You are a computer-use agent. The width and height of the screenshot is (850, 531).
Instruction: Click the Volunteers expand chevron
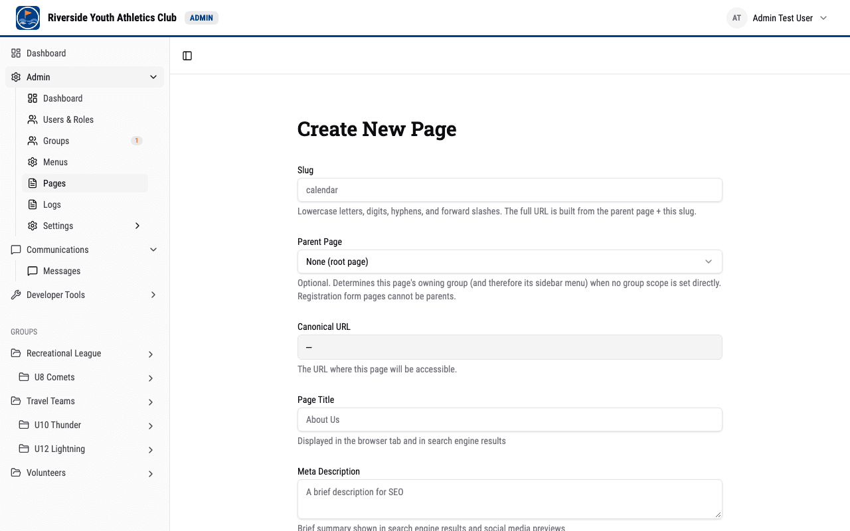tap(151, 473)
